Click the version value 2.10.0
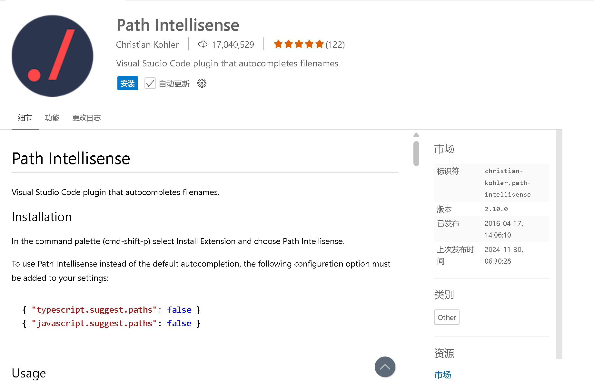This screenshot has width=594, height=381. tap(496, 209)
